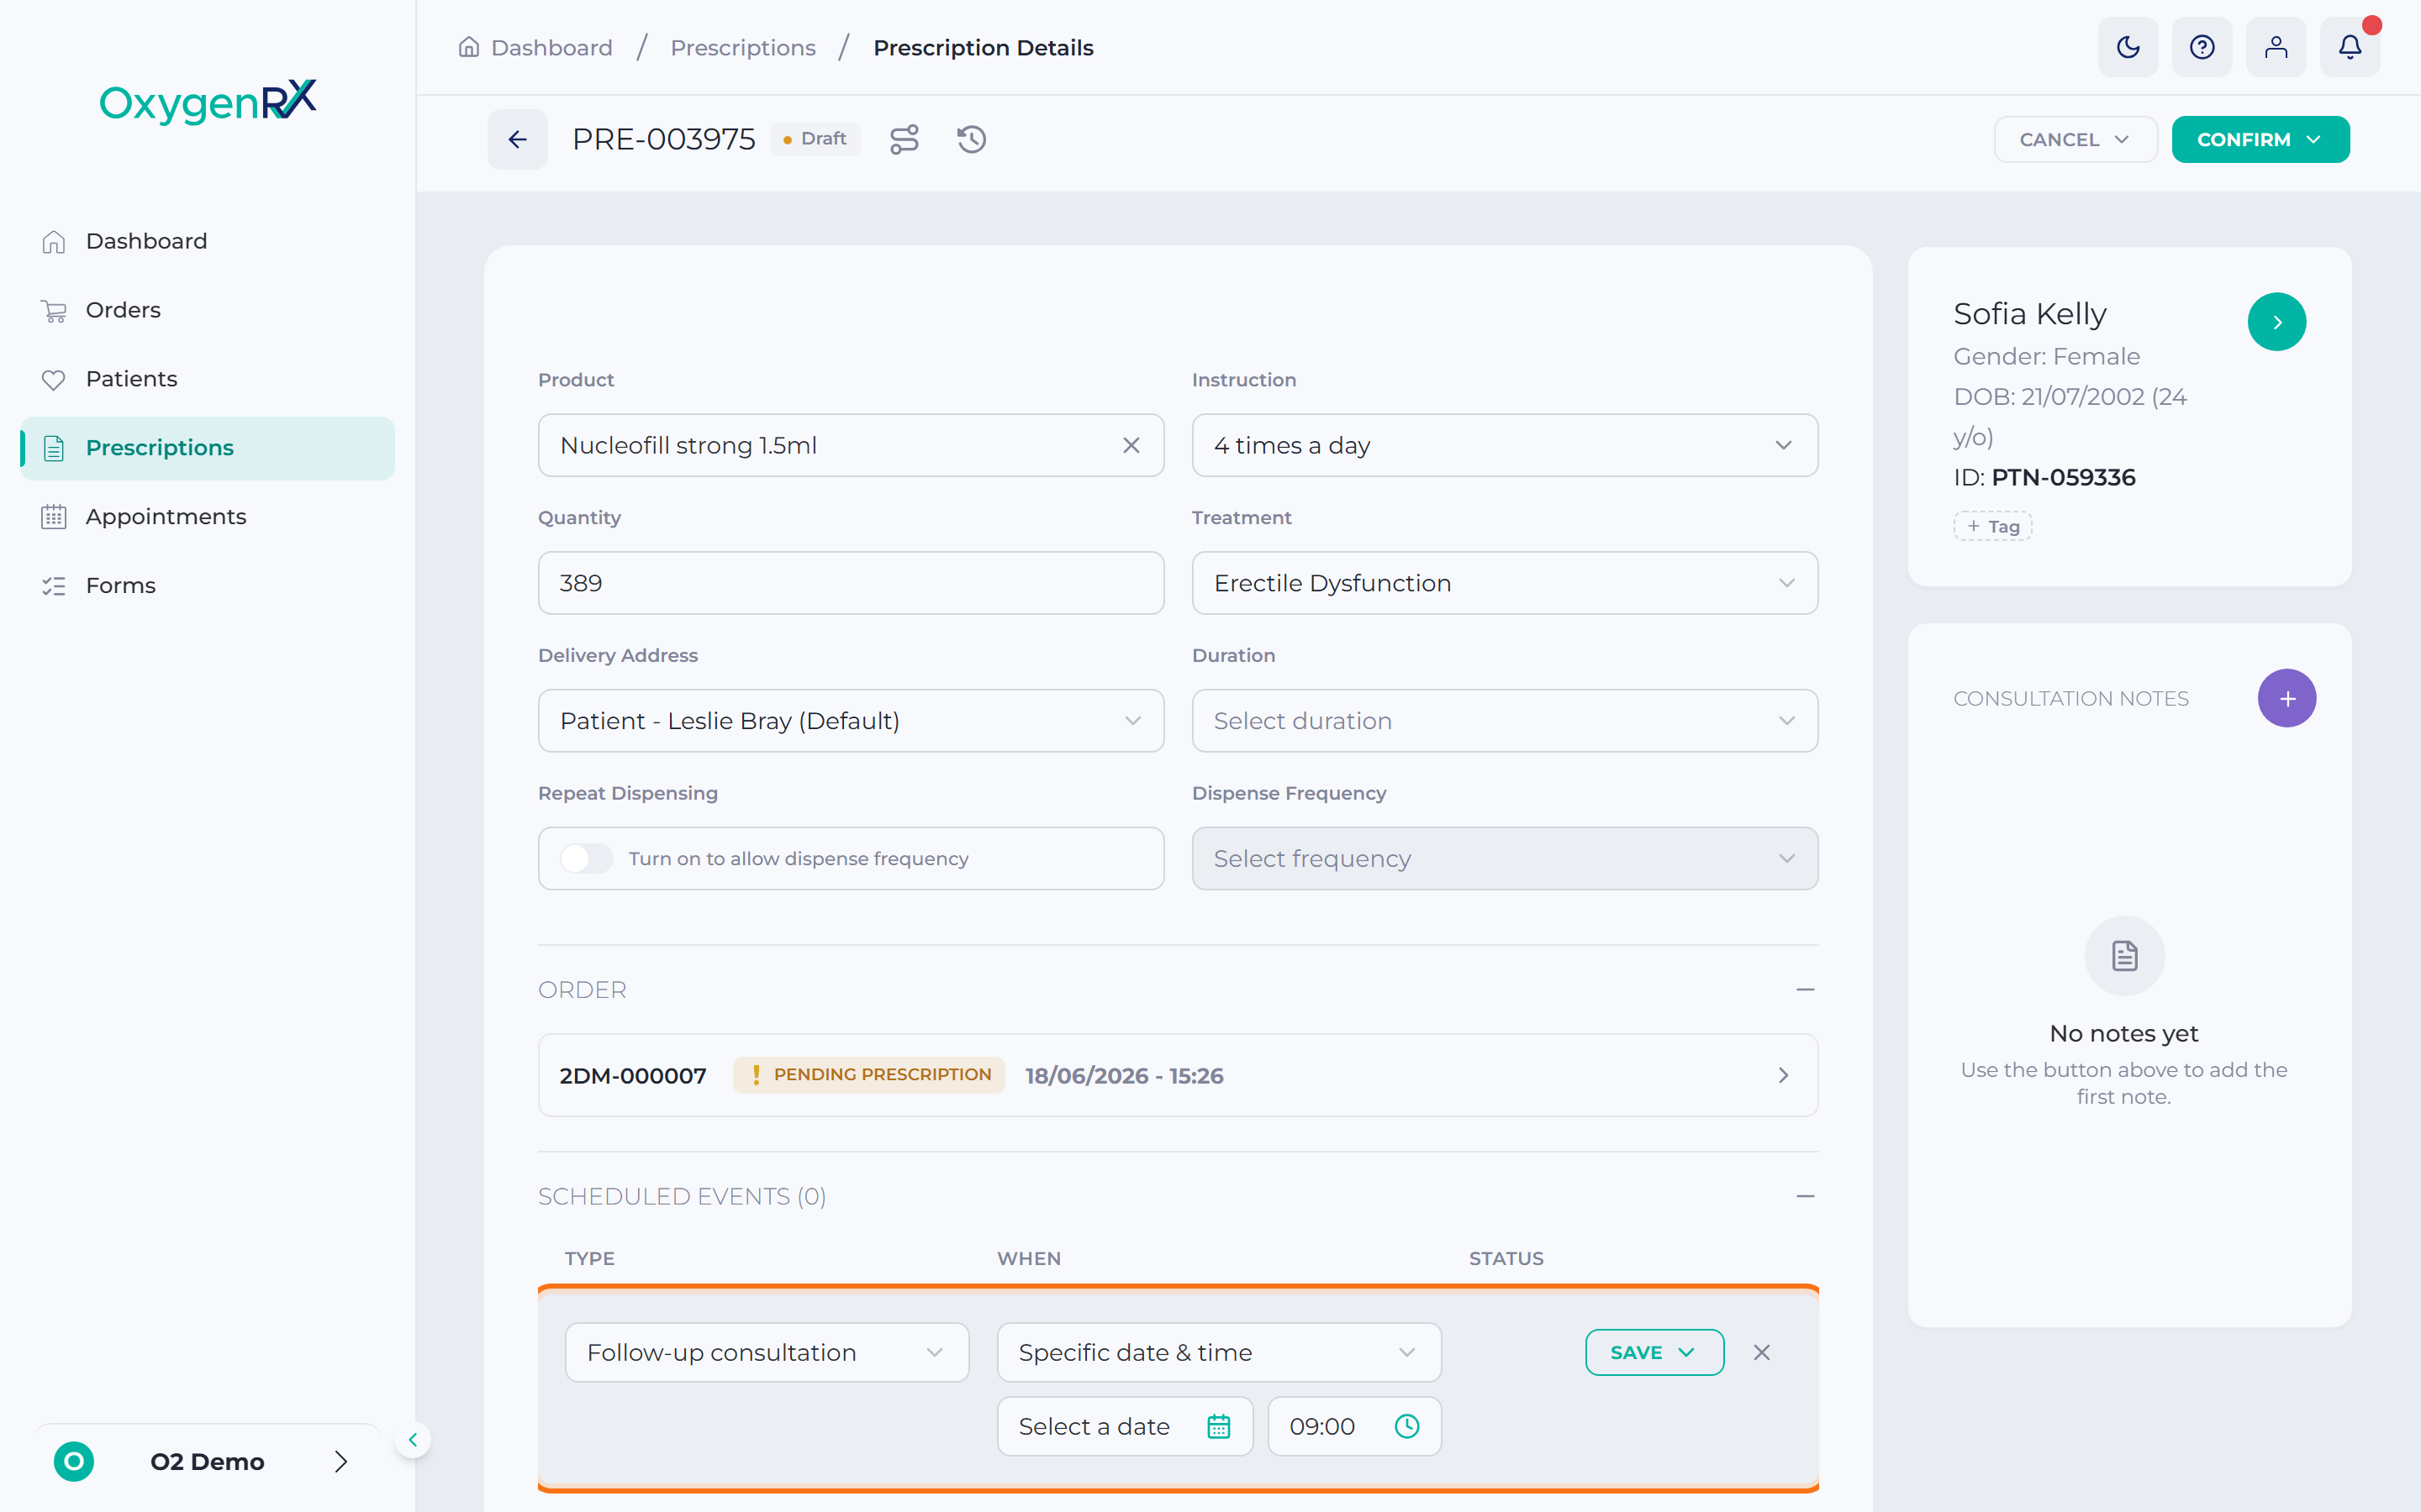The image size is (2421, 1512).
Task: Open the help question mark icon
Action: pyautogui.click(x=2202, y=47)
